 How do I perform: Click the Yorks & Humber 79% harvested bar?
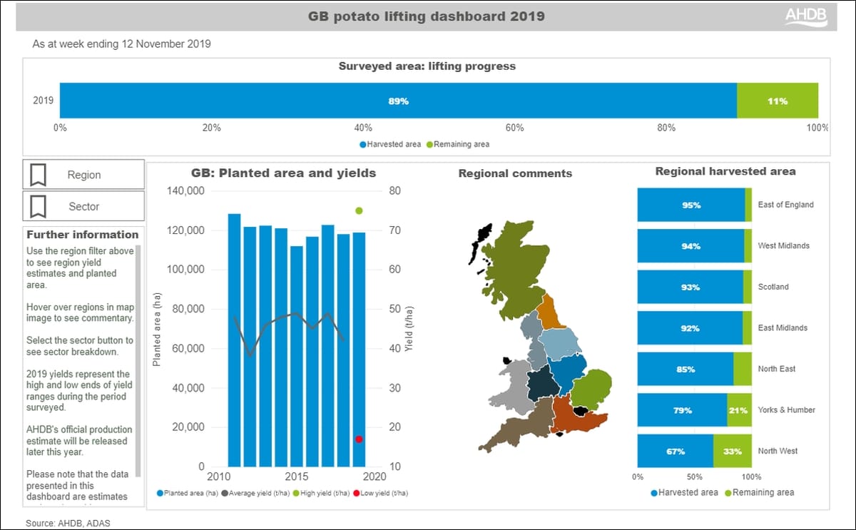pyautogui.click(x=682, y=410)
